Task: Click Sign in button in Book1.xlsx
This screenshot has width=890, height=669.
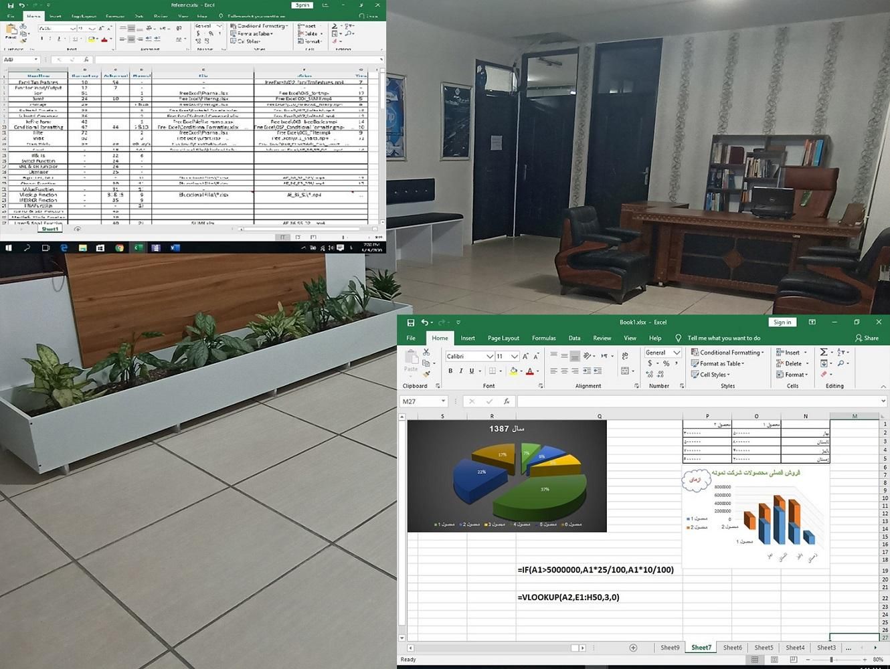Action: coord(782,322)
